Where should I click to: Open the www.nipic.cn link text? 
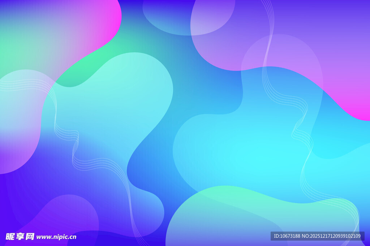pos(56,237)
